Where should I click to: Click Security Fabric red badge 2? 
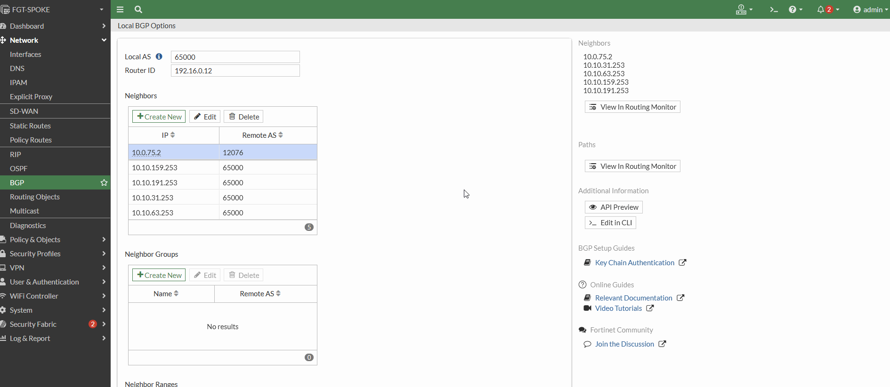point(93,324)
